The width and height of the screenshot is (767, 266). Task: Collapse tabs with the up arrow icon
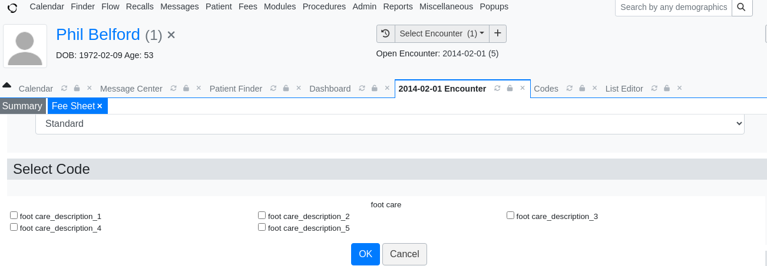coord(7,86)
